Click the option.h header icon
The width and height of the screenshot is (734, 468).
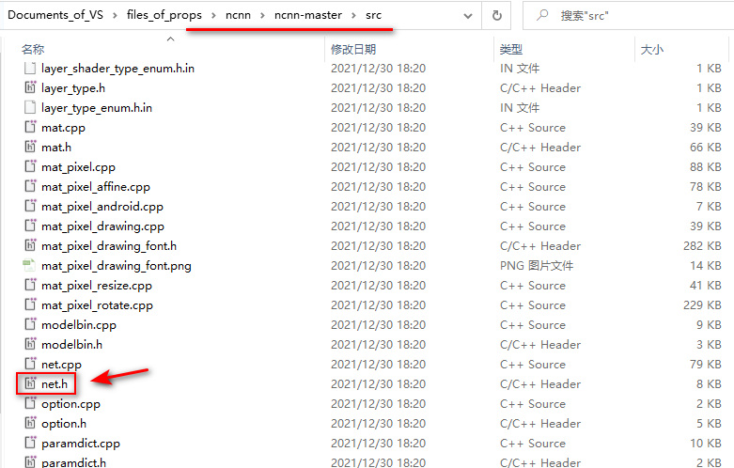(x=30, y=423)
